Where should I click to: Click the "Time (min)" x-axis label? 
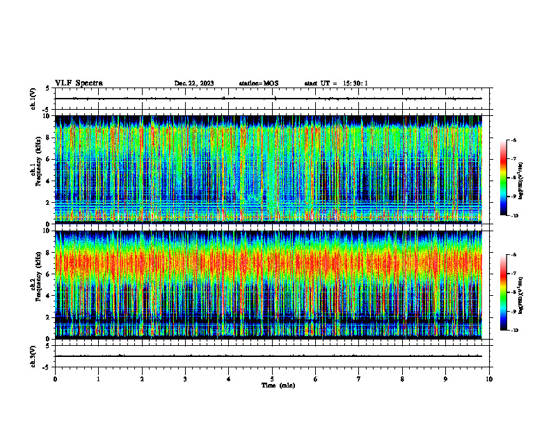click(x=278, y=385)
